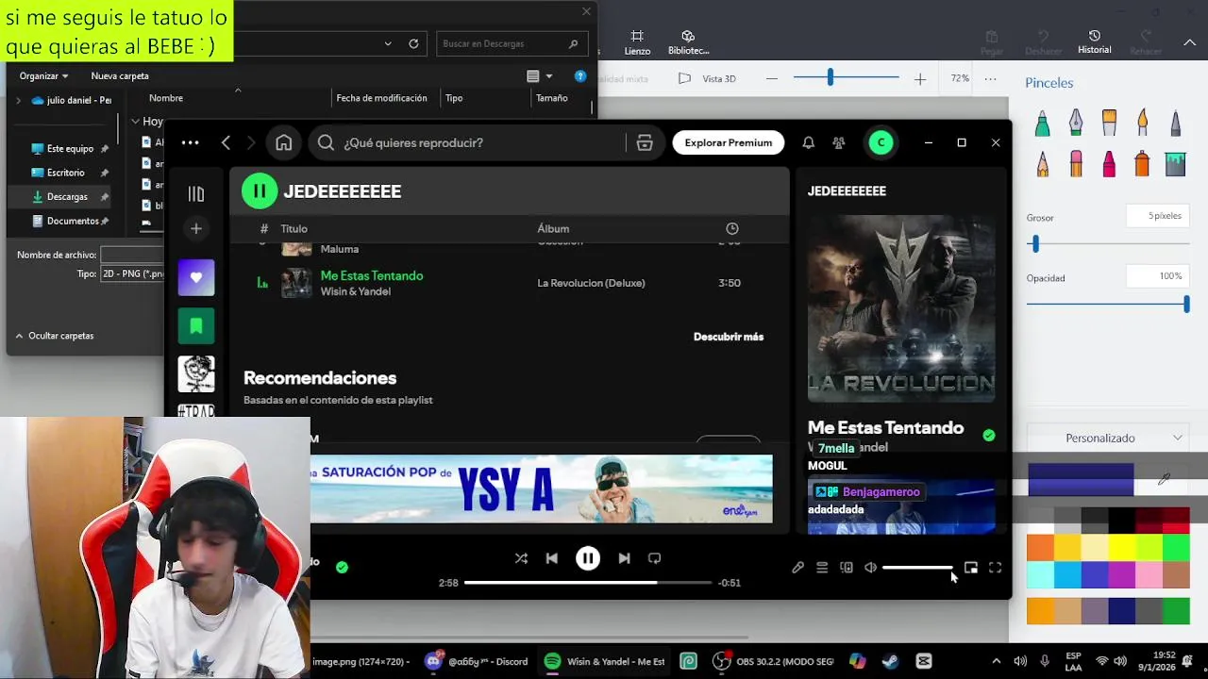The height and width of the screenshot is (679, 1208).
Task: Click the YSY A advertisement banner
Action: coord(542,489)
